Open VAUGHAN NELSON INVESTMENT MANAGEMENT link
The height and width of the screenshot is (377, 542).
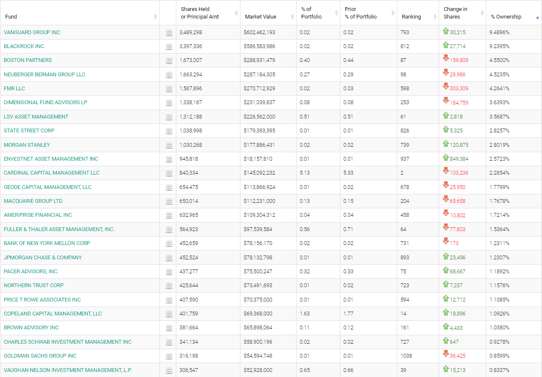click(x=67, y=370)
